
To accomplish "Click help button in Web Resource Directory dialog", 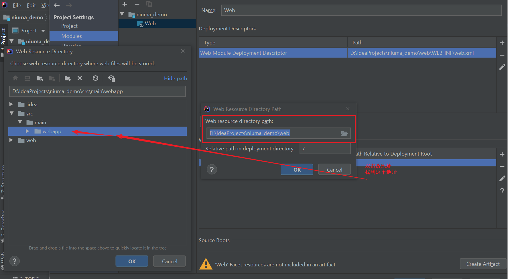I will (15, 261).
